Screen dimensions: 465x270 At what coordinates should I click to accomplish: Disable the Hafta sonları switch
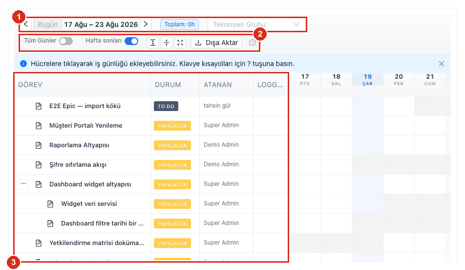tap(131, 41)
